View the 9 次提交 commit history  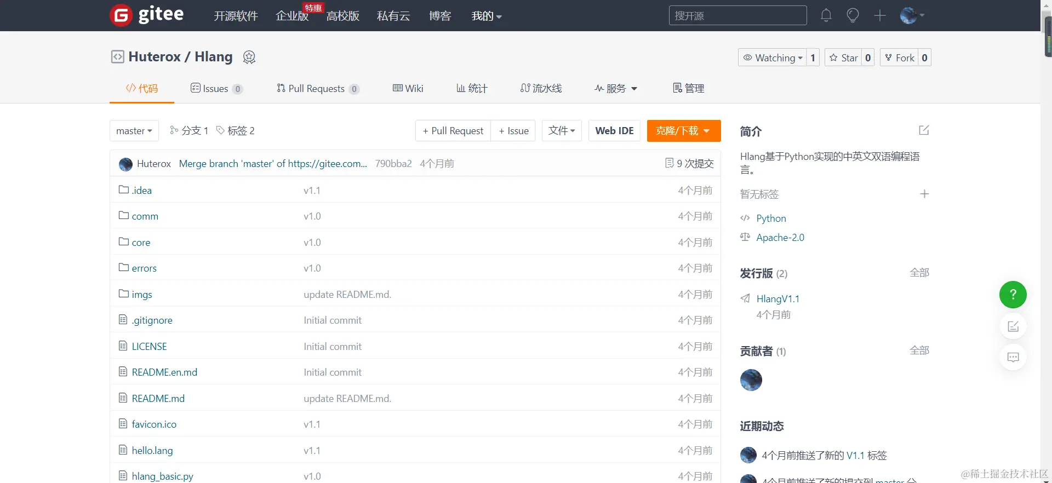pyautogui.click(x=689, y=163)
